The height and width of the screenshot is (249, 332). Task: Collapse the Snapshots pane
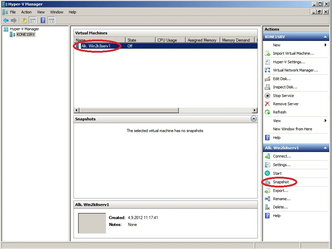(254, 119)
